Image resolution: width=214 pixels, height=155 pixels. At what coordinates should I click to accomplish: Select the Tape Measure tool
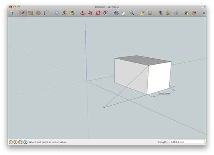[64, 13]
